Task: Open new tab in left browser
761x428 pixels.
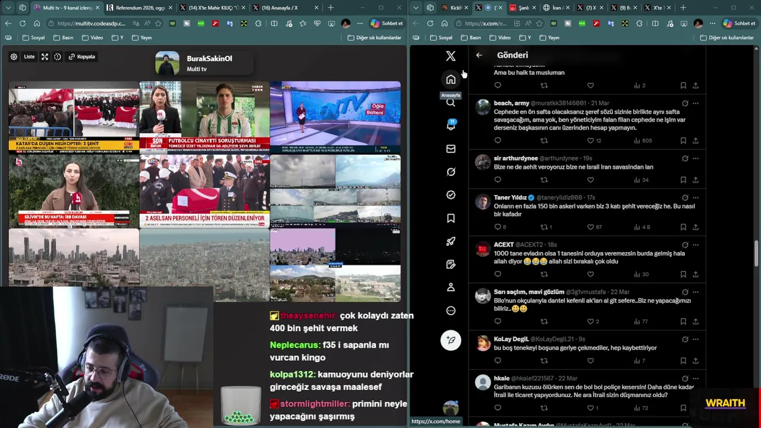Action: 331,8
